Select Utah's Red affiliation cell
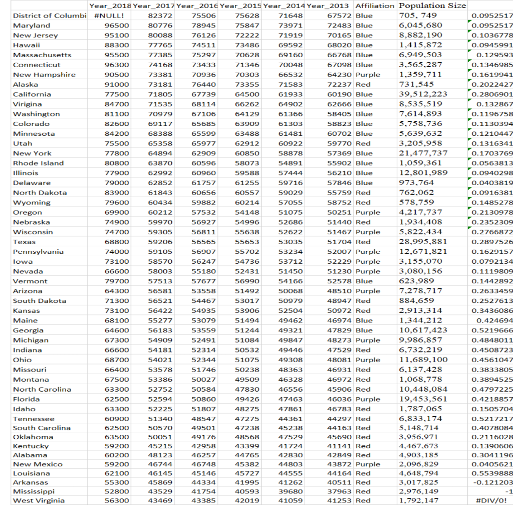Screen dimensions: 513x508 [375, 143]
